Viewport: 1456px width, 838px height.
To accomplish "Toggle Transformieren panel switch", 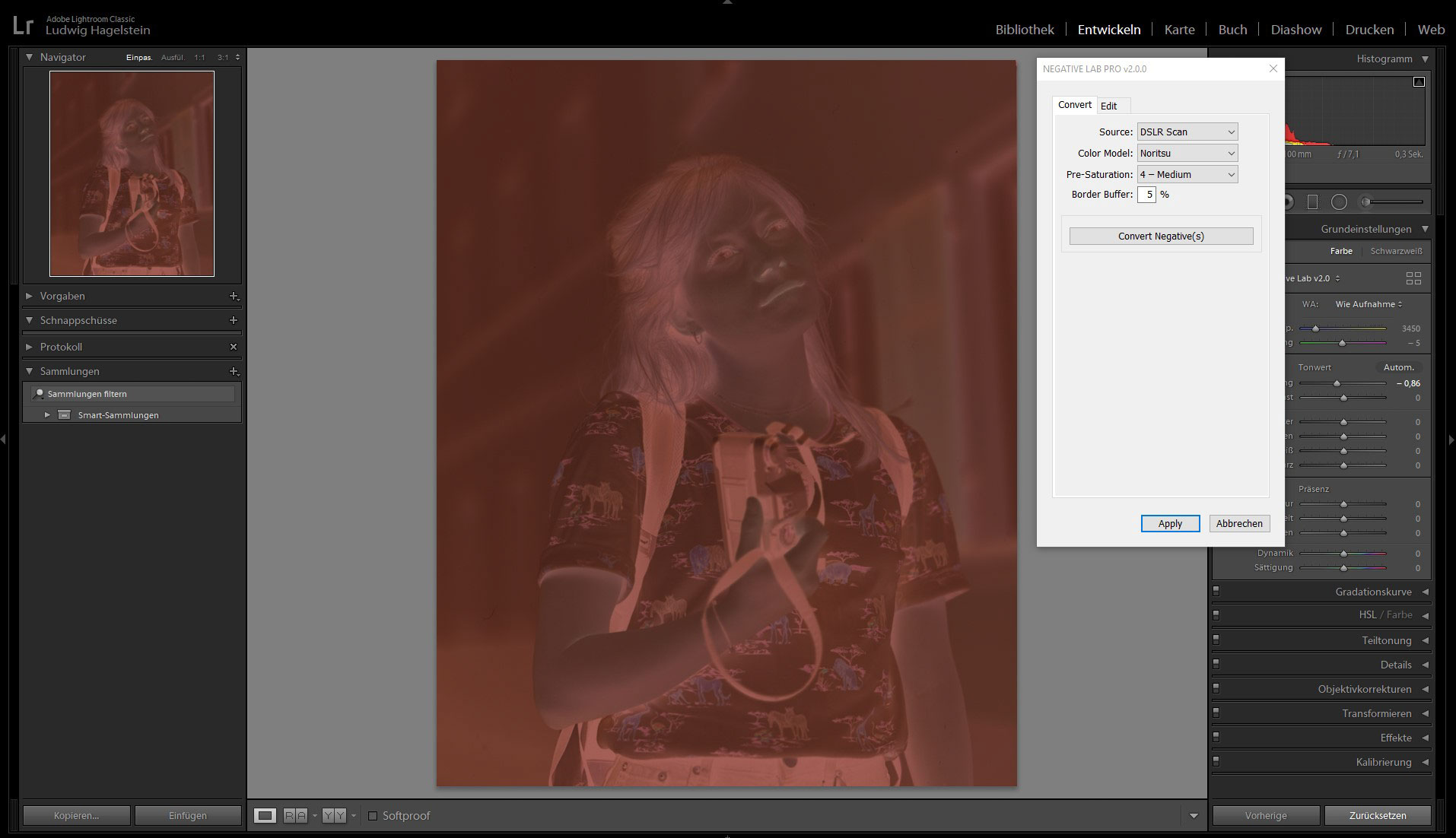I will coord(1216,713).
